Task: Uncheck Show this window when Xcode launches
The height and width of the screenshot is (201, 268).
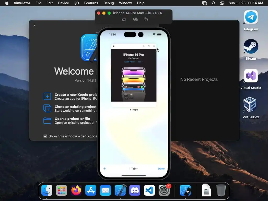Action: [x=45, y=136]
